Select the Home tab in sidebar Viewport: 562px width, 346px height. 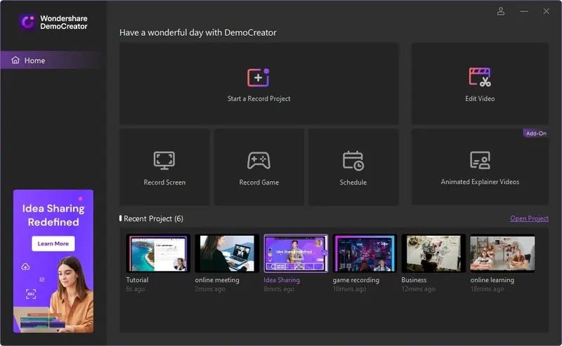pyautogui.click(x=53, y=60)
